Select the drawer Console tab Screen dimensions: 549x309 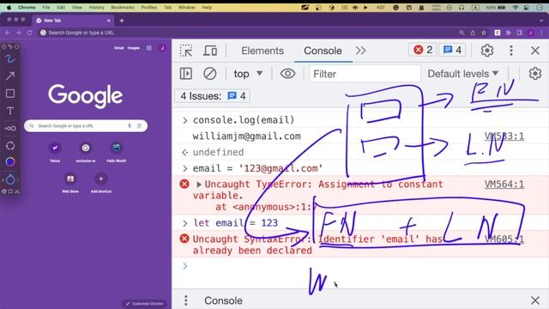coord(223,300)
